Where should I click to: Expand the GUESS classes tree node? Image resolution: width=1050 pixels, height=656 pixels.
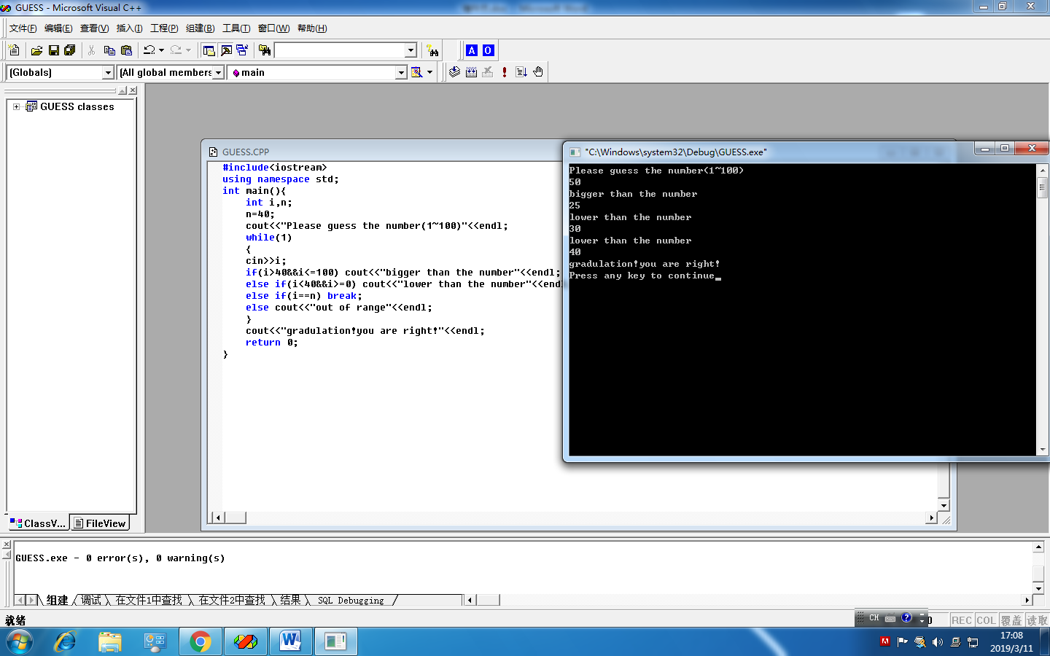pos(16,106)
